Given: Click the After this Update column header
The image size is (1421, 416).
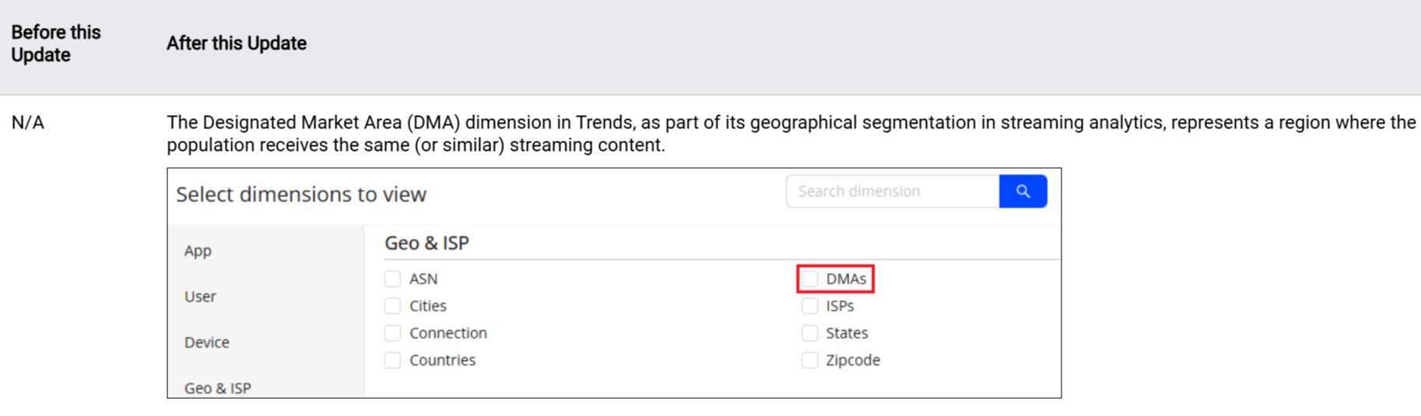Looking at the screenshot, I should (237, 44).
